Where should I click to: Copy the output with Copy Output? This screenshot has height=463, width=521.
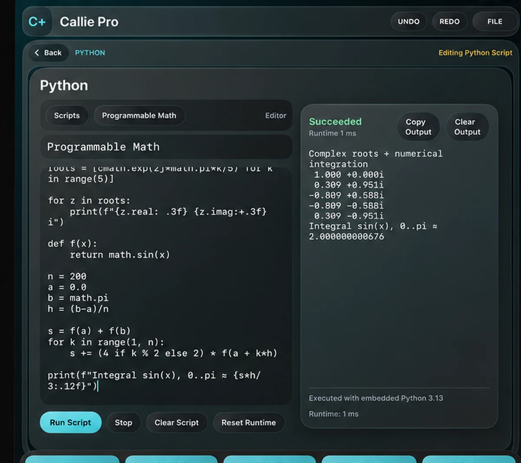click(x=418, y=127)
